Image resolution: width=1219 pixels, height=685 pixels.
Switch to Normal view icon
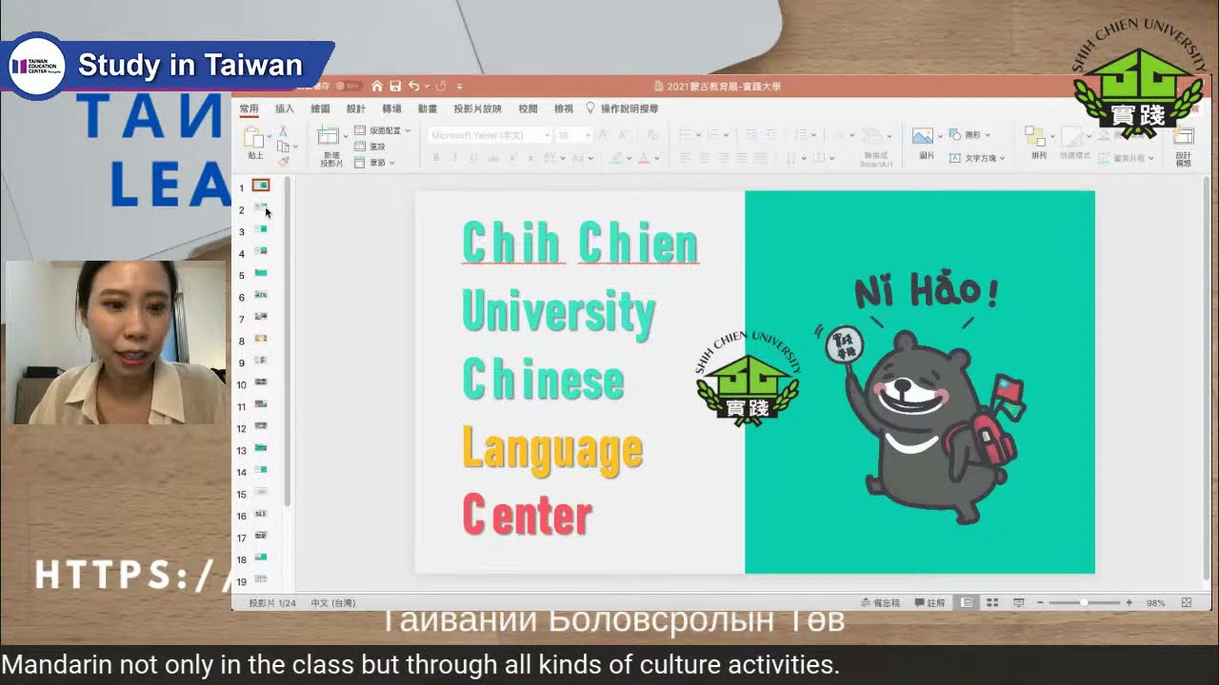click(x=968, y=603)
